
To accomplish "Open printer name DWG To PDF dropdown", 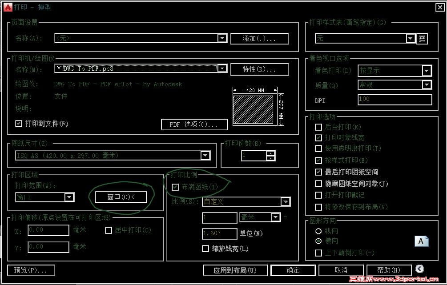I will pyautogui.click(x=222, y=68).
